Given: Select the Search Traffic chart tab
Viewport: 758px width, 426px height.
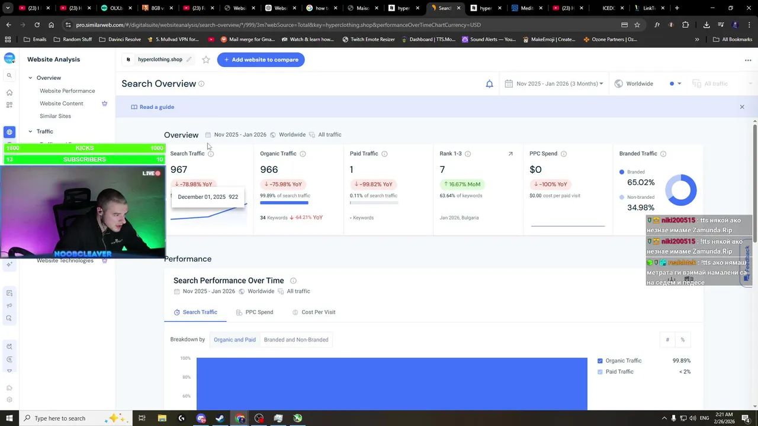Looking at the screenshot, I should click(195, 312).
